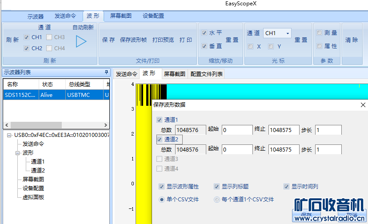Edit the 通道1 步长 input field
This screenshot has width=368, height=224.
coord(328,130)
